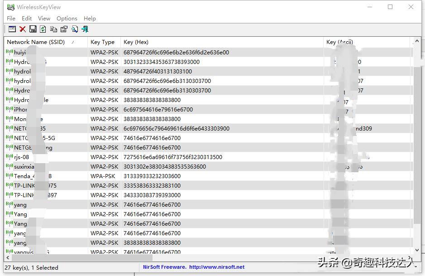Click the Copy selected items icon

coord(53,29)
